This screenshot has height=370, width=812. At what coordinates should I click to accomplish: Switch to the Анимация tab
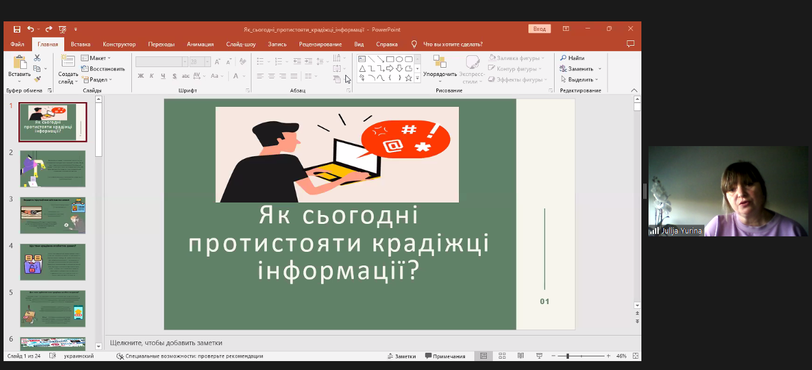click(x=200, y=44)
